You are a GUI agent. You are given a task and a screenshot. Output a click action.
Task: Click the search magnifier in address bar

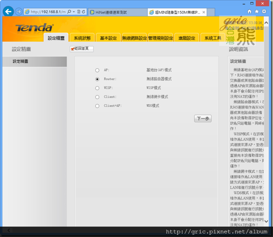pyautogui.click(x=69, y=12)
